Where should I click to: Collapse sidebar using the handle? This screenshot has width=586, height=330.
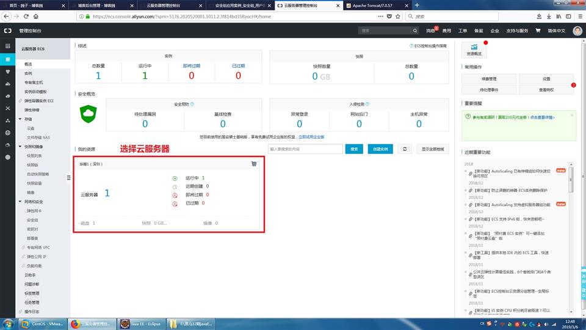69,178
